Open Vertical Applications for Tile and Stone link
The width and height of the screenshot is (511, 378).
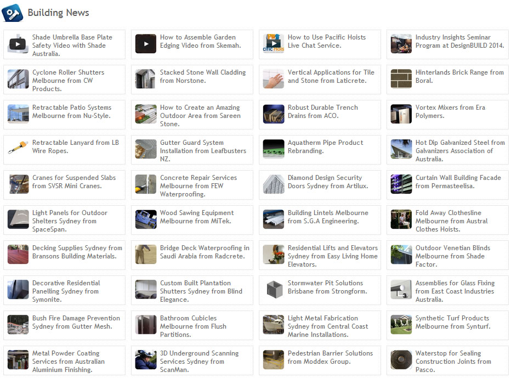pyautogui.click(x=331, y=76)
